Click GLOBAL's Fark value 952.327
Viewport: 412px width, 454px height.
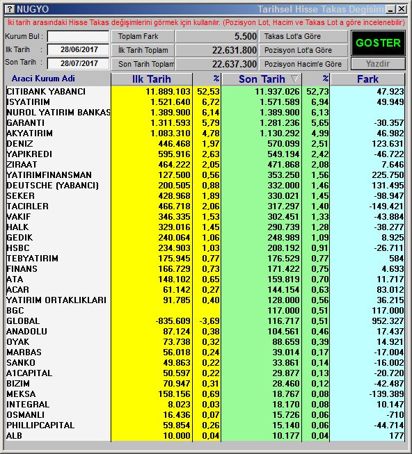(388, 321)
